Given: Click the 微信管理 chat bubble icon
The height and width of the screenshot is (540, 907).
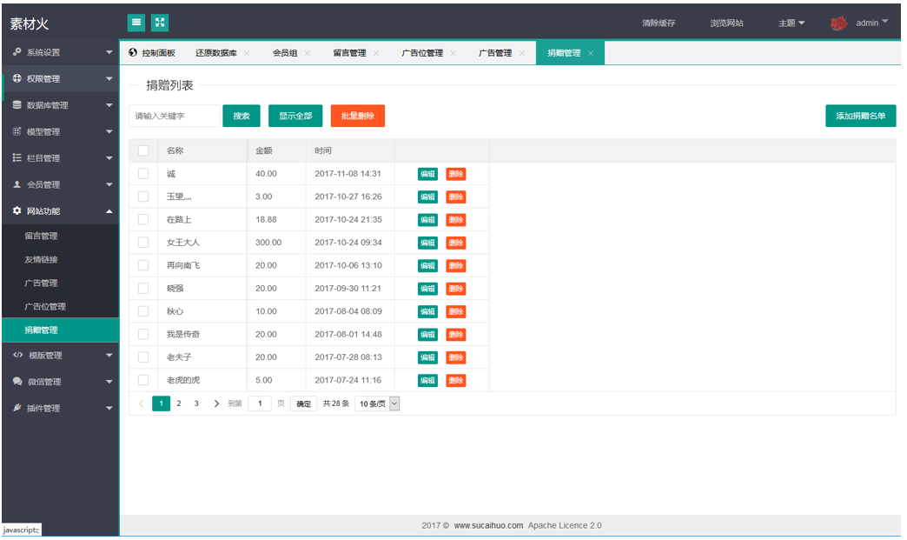Looking at the screenshot, I should pos(17,382).
